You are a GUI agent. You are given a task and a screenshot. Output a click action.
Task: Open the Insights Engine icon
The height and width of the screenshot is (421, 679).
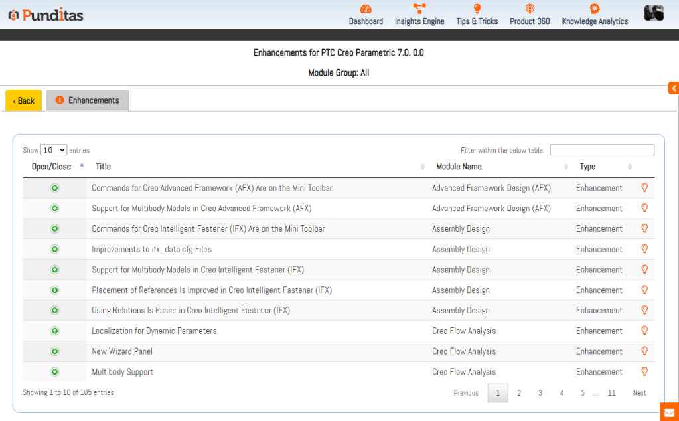[419, 9]
